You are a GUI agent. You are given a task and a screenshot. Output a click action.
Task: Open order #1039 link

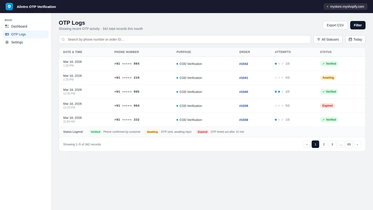coord(243,106)
